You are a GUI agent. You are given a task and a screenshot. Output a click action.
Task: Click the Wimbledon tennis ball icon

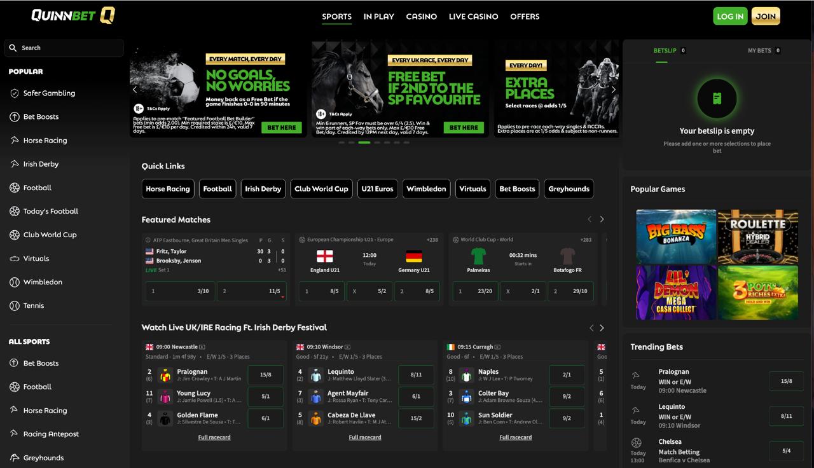pos(15,282)
